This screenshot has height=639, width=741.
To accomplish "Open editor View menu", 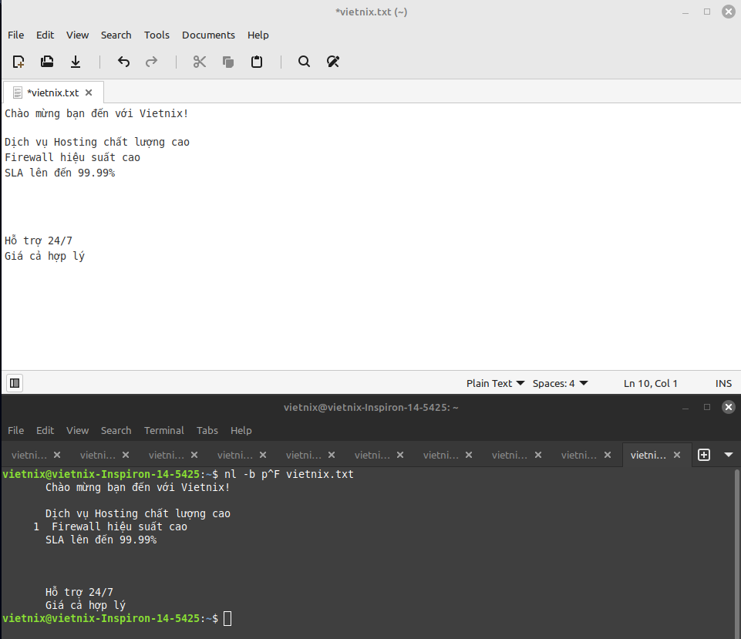I will pos(78,35).
